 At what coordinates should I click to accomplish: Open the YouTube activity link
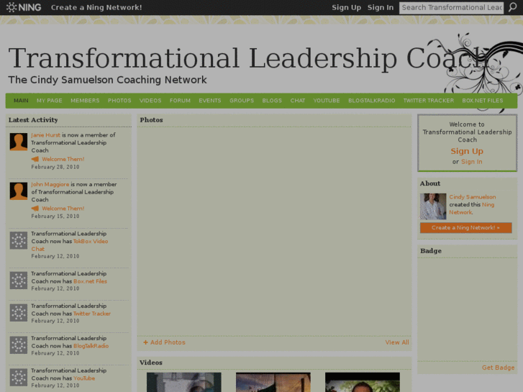pyautogui.click(x=84, y=378)
